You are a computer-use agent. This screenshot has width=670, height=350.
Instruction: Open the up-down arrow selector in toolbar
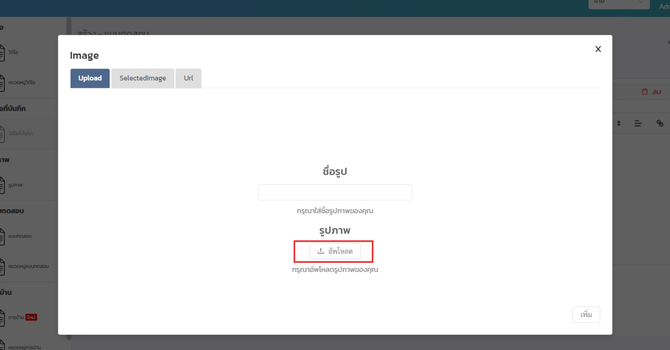click(x=619, y=123)
